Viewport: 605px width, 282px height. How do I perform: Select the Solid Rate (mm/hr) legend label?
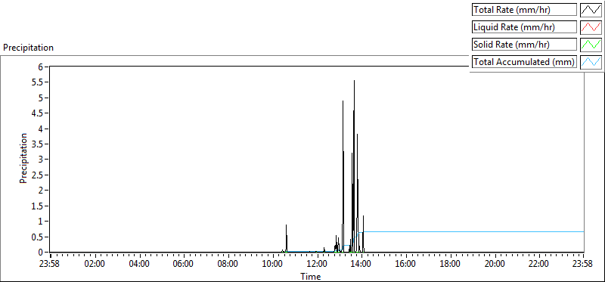[x=524, y=45]
